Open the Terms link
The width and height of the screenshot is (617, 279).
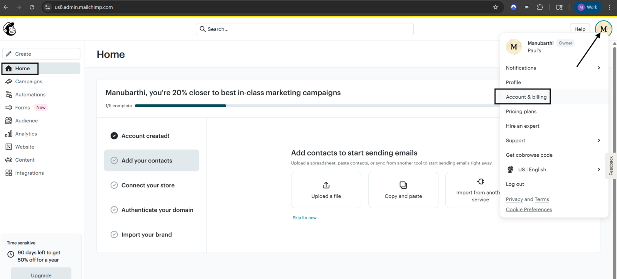tap(542, 200)
